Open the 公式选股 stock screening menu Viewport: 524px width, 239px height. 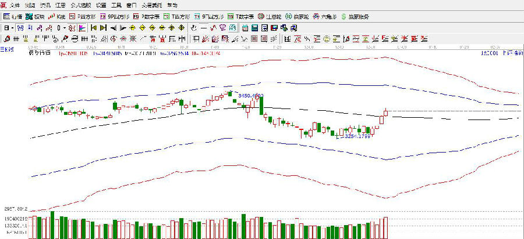click(80, 5)
